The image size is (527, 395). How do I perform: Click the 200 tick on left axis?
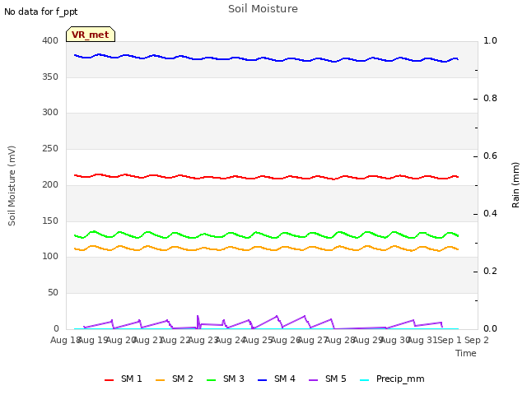[x=50, y=184]
